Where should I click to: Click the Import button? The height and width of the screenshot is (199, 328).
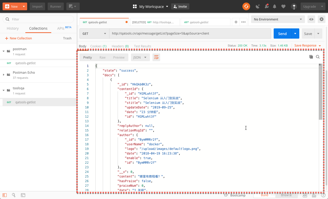37,6
